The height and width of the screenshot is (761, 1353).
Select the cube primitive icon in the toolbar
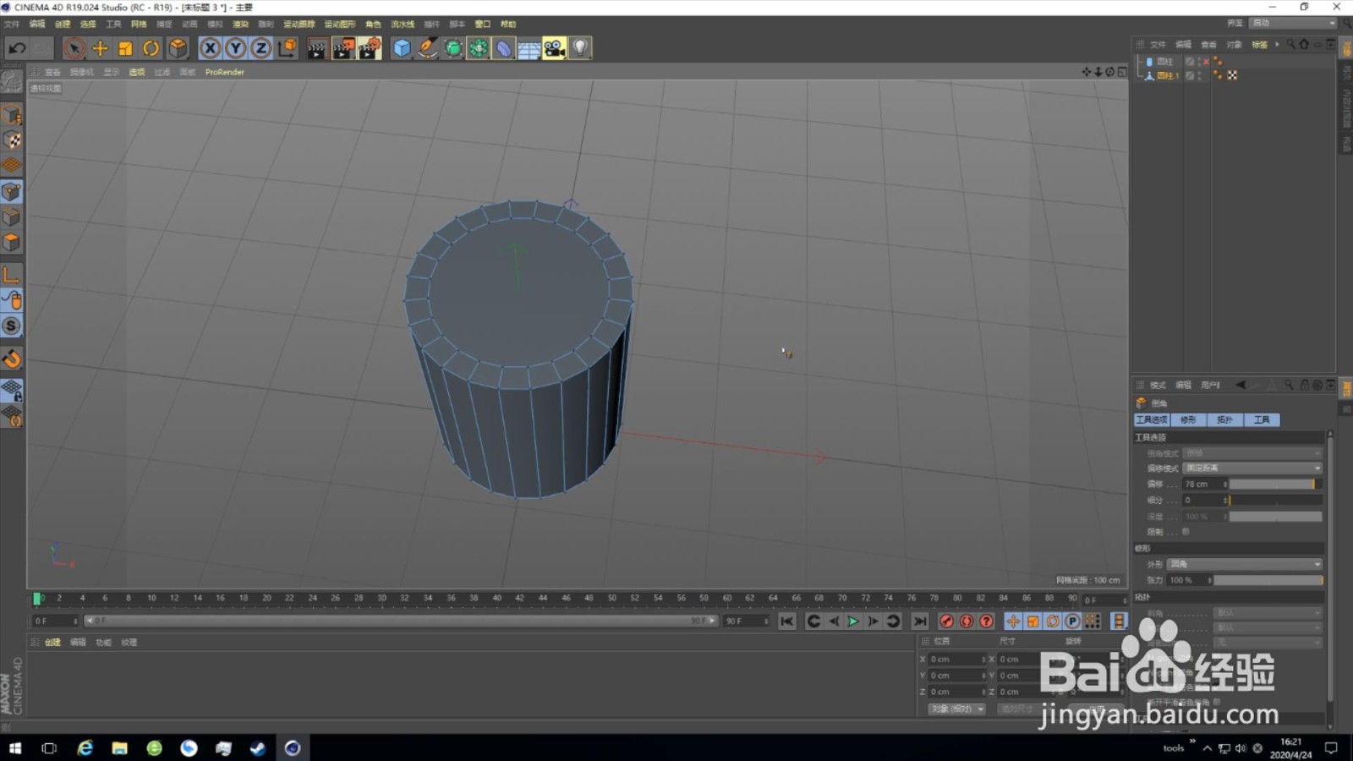[x=400, y=48]
